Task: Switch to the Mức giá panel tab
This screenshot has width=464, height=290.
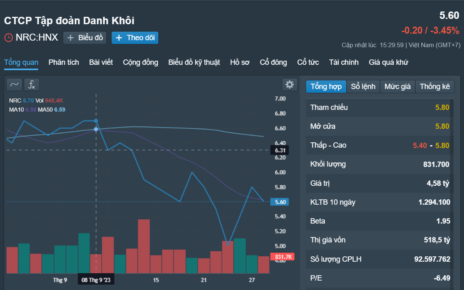Action: (x=398, y=87)
